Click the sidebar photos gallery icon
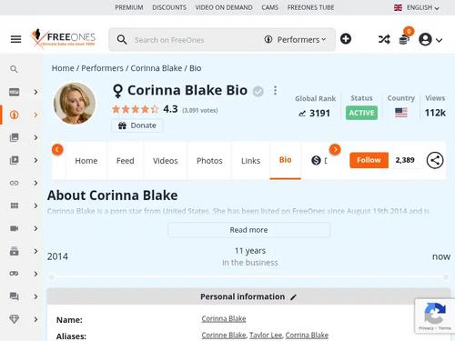This screenshot has height=341, width=455. [x=15, y=137]
